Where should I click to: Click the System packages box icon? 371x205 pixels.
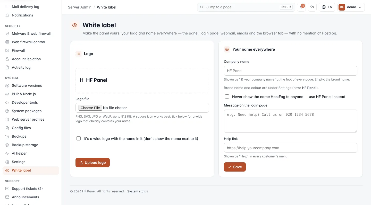[x=7, y=111]
